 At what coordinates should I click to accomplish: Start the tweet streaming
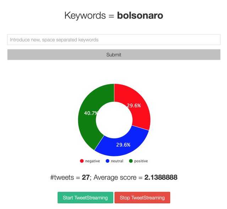pyautogui.click(x=85, y=198)
